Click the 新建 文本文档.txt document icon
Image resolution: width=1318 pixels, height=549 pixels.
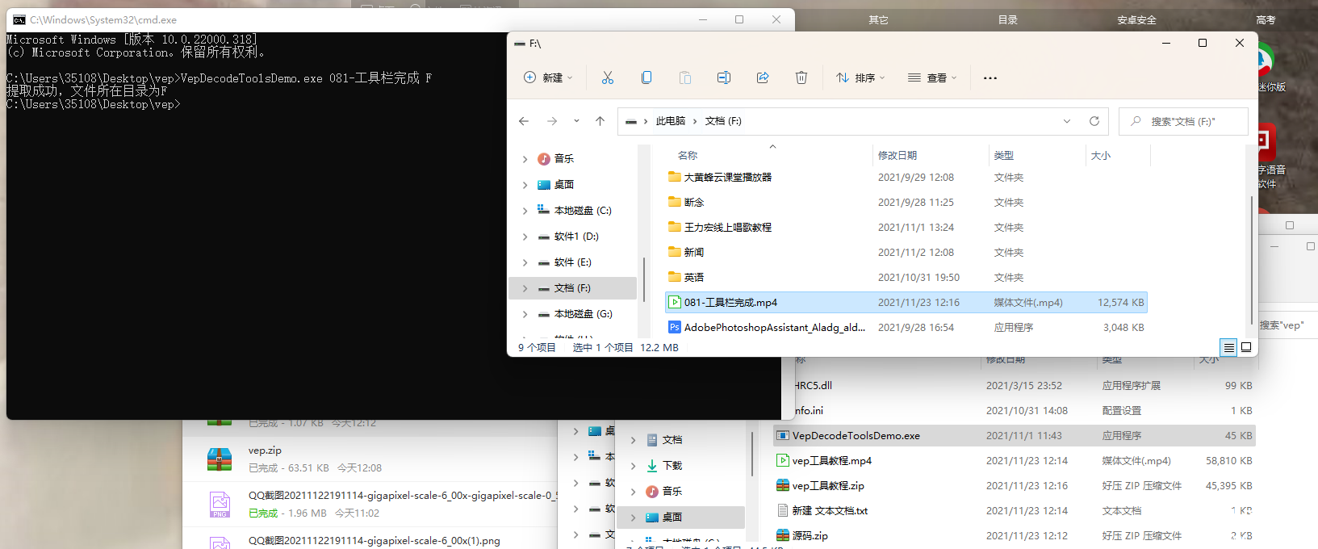(x=782, y=510)
